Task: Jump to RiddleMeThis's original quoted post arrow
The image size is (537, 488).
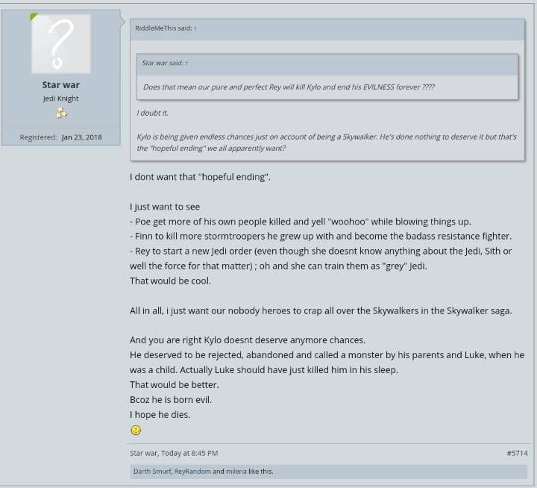Action: point(195,28)
